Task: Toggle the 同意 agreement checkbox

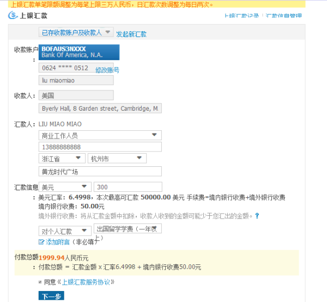Action: tap(40, 282)
